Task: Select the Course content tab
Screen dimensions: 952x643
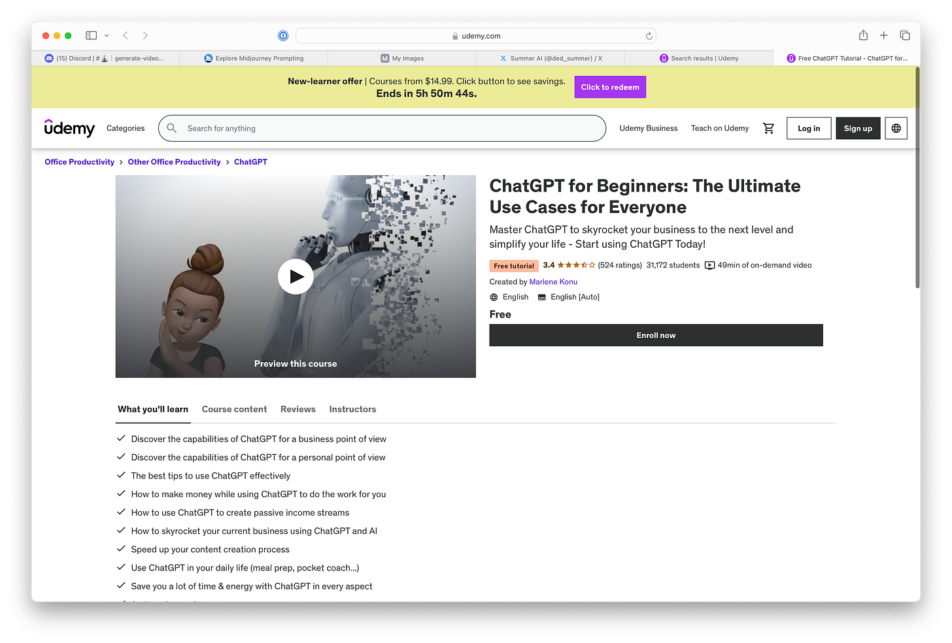Action: (x=234, y=409)
